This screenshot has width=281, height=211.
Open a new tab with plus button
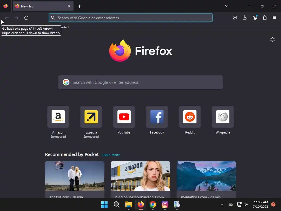pos(79,6)
